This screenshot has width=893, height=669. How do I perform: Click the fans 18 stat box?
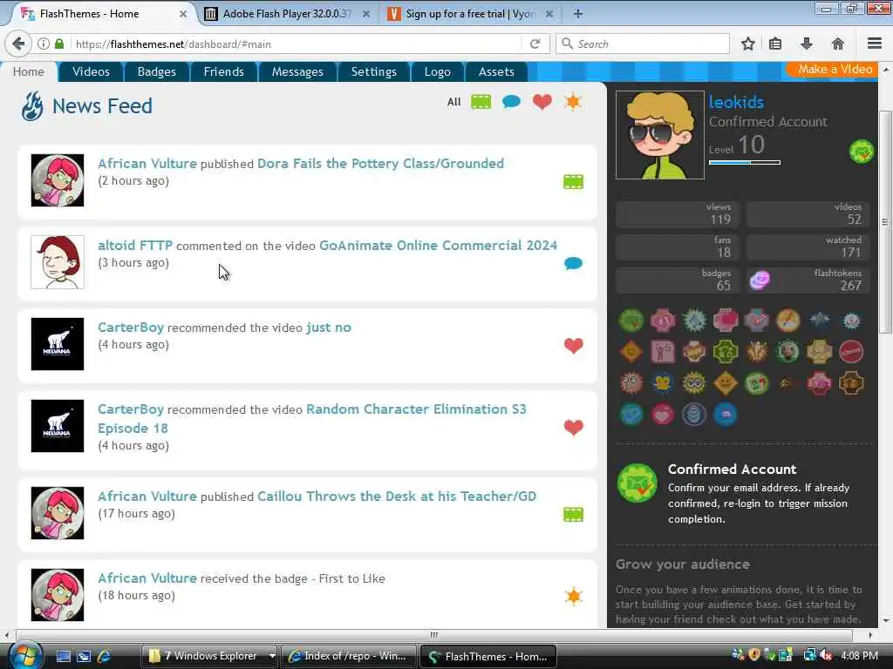click(x=678, y=247)
